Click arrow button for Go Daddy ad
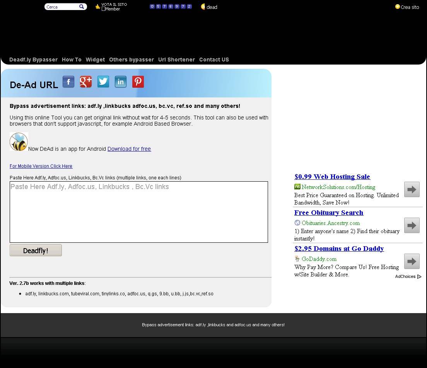This screenshot has width=427, height=368. click(x=412, y=261)
